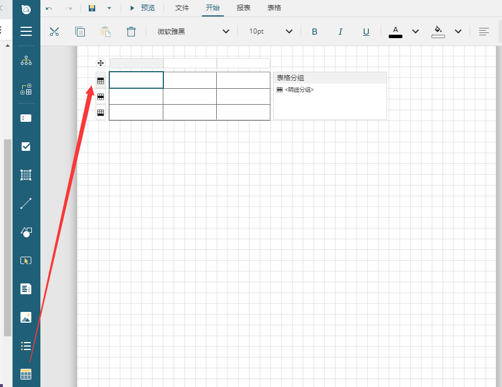Screen dimensions: 502x387
Task: Click the selected top-left table cell
Action: click(x=137, y=80)
